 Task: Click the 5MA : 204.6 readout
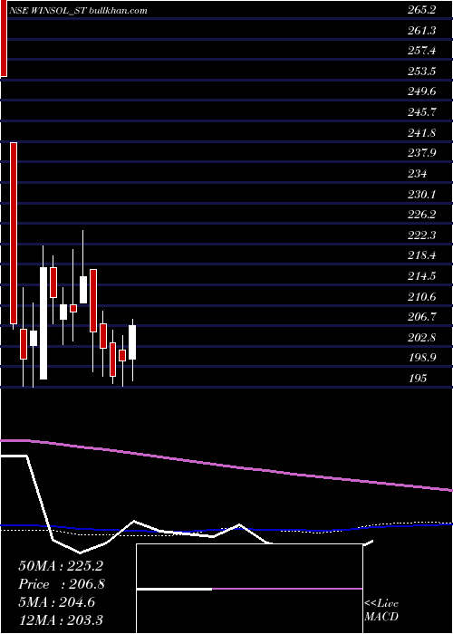[x=56, y=602]
